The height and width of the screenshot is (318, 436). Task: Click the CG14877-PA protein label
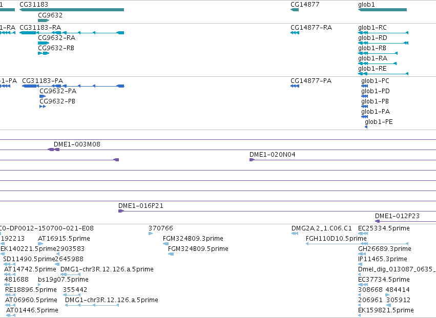(311, 81)
